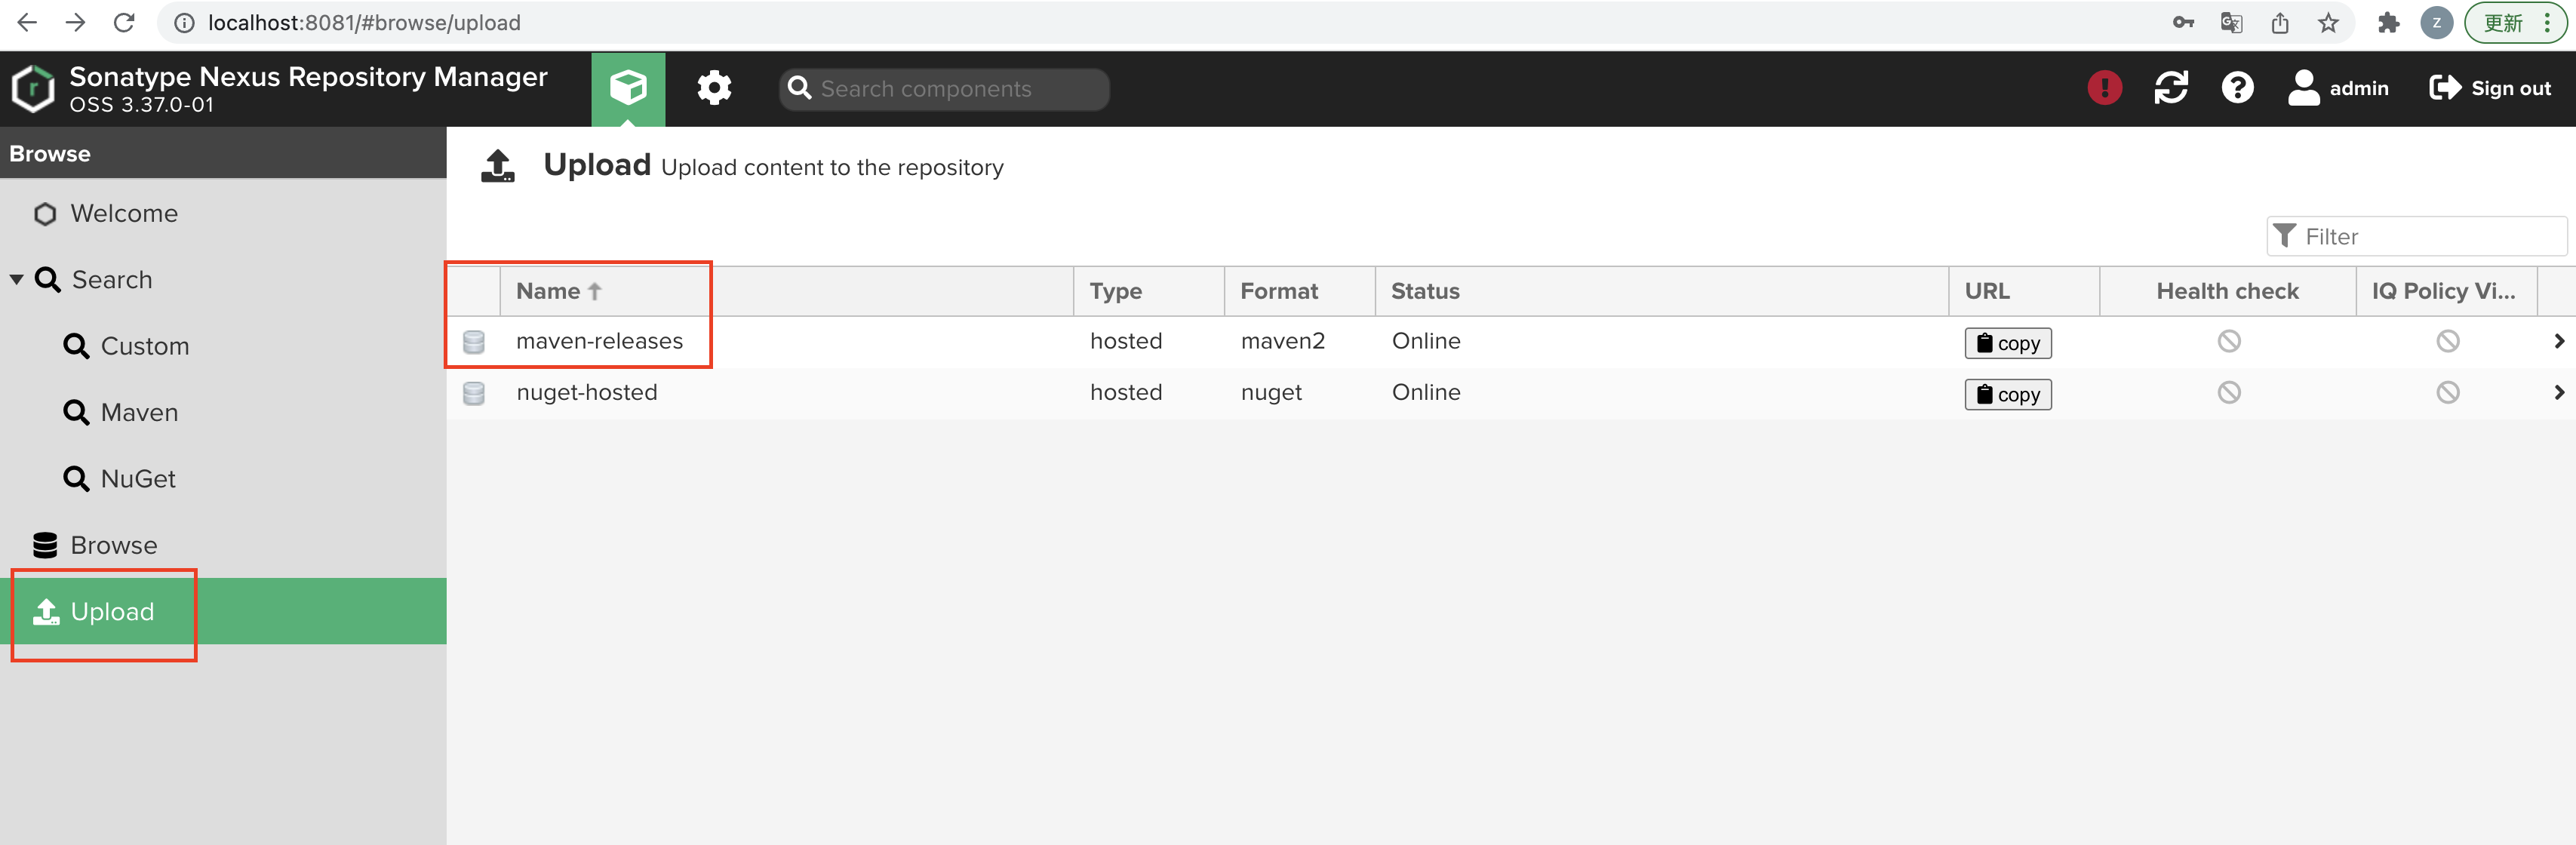The image size is (2576, 845).
Task: Open server administration gear icon
Action: (714, 89)
